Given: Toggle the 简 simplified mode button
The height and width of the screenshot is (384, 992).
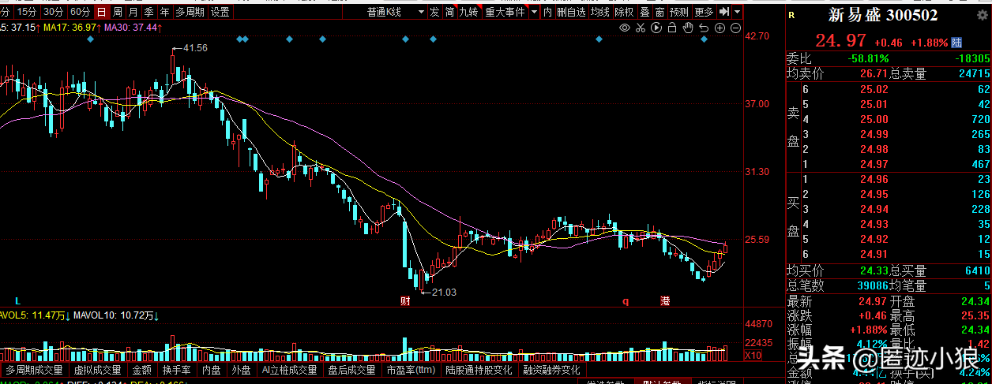Looking at the screenshot, I should tap(450, 12).
